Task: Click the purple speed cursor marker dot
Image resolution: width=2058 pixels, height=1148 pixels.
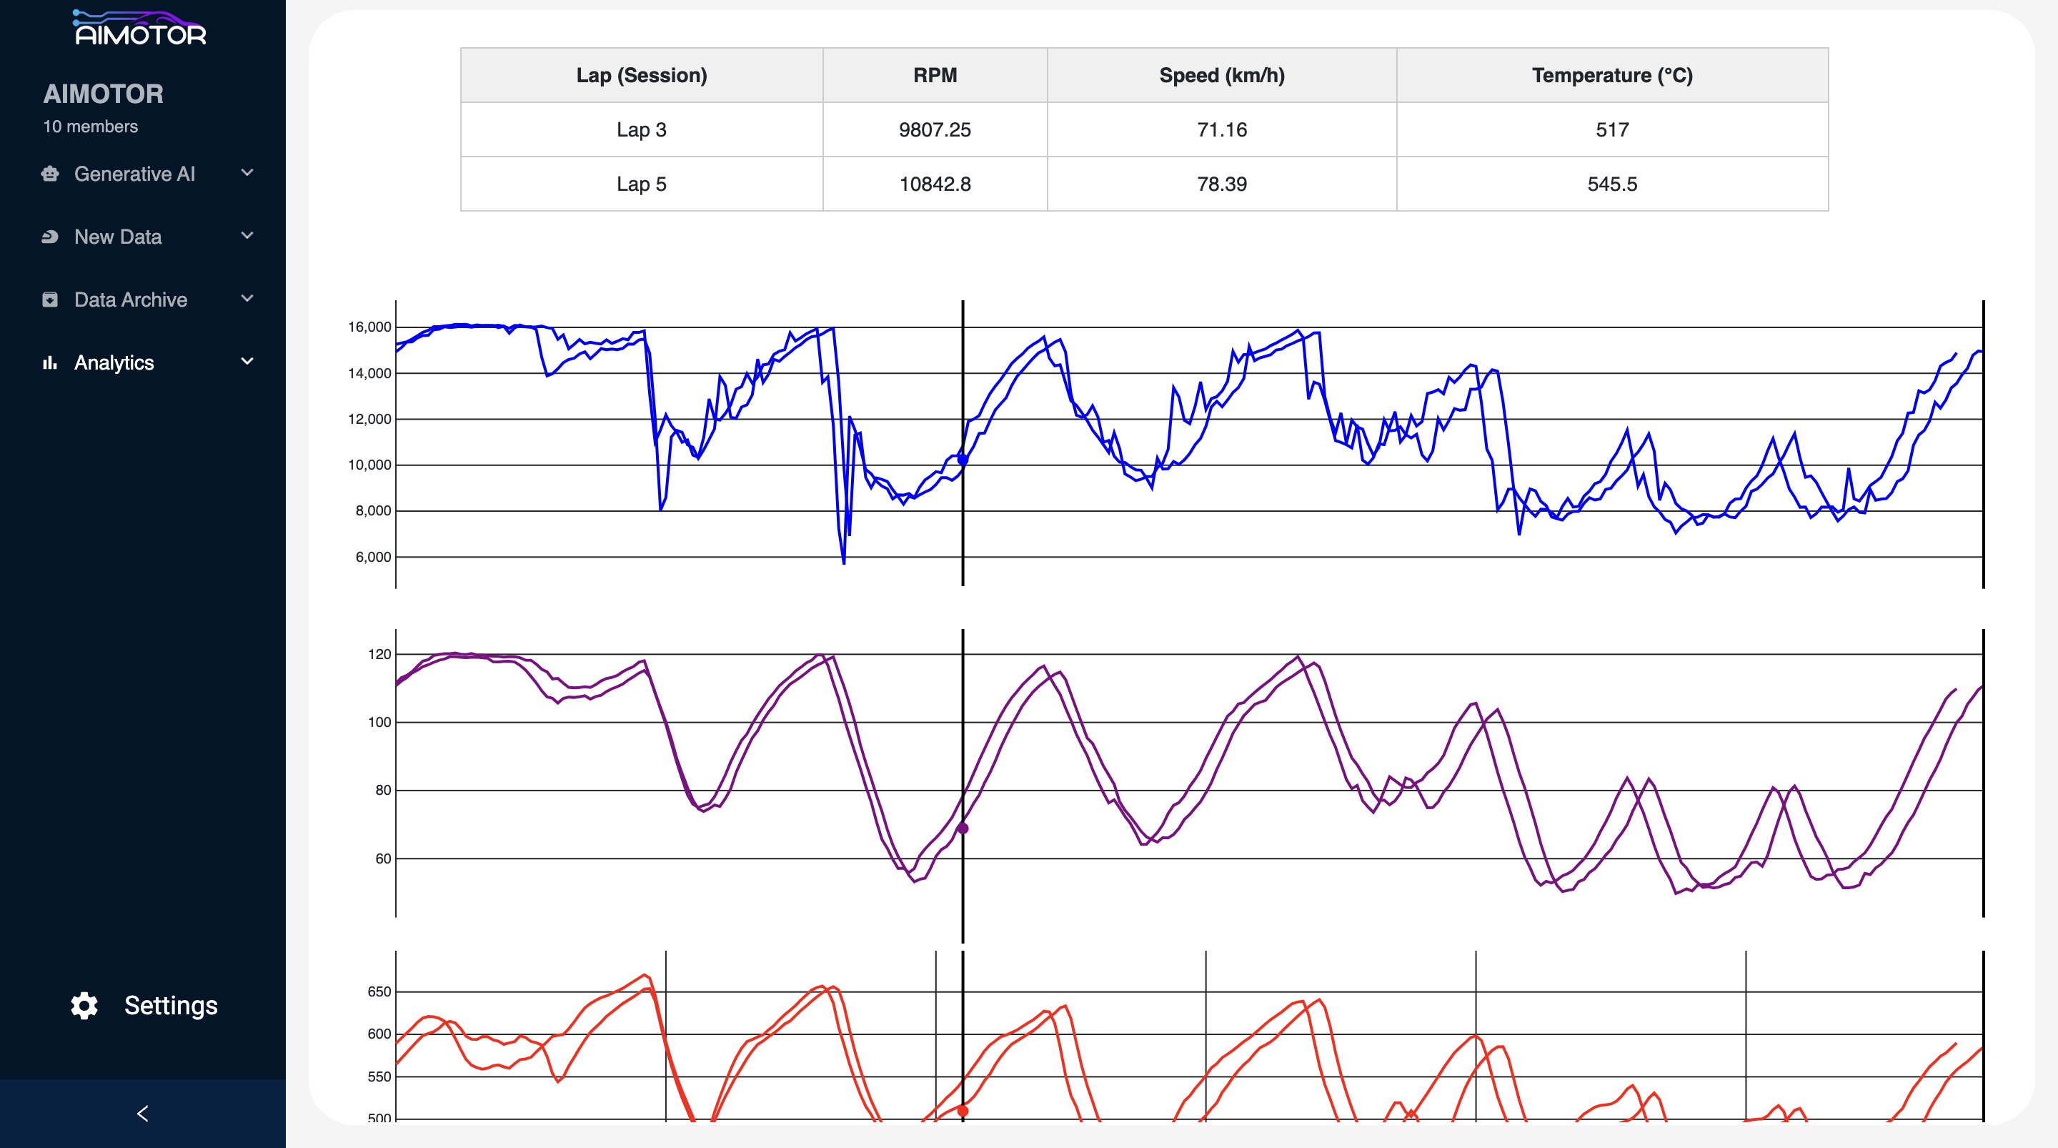Action: click(963, 829)
